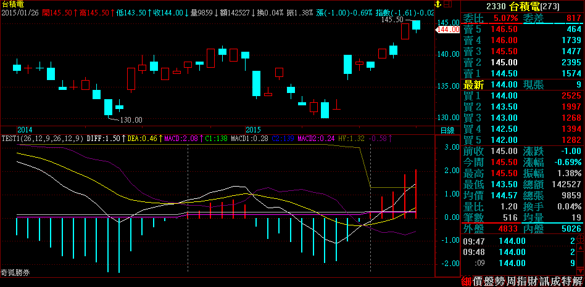
Task: Select the 賣1 144.50 ask row
Action: (x=522, y=74)
